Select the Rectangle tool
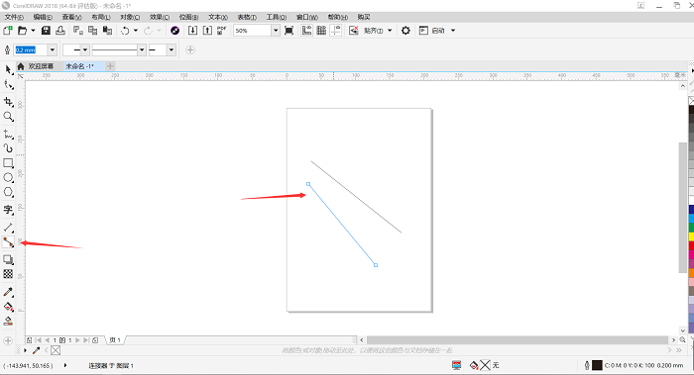The image size is (694, 375). point(8,163)
